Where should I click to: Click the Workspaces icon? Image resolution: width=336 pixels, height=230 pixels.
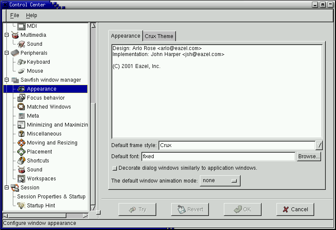click(x=21, y=179)
